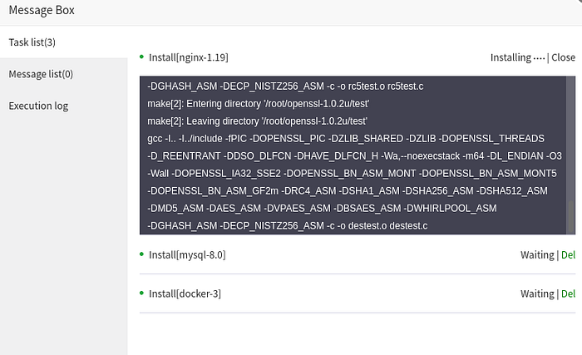Click the destest.o compile log line
This screenshot has height=355, width=582.
288,226
